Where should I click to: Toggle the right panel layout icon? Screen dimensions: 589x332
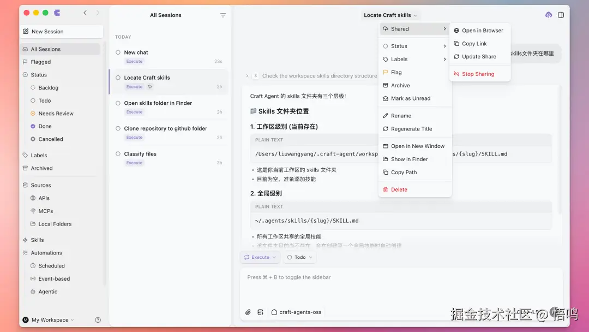pos(561,15)
